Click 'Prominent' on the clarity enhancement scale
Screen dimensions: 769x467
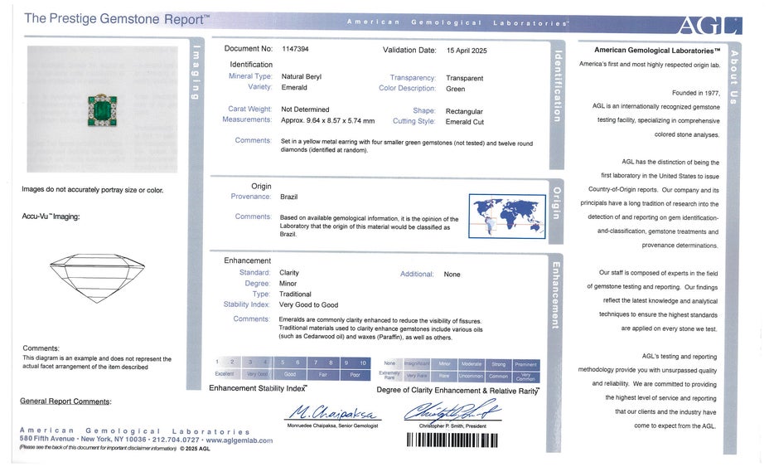coord(525,363)
